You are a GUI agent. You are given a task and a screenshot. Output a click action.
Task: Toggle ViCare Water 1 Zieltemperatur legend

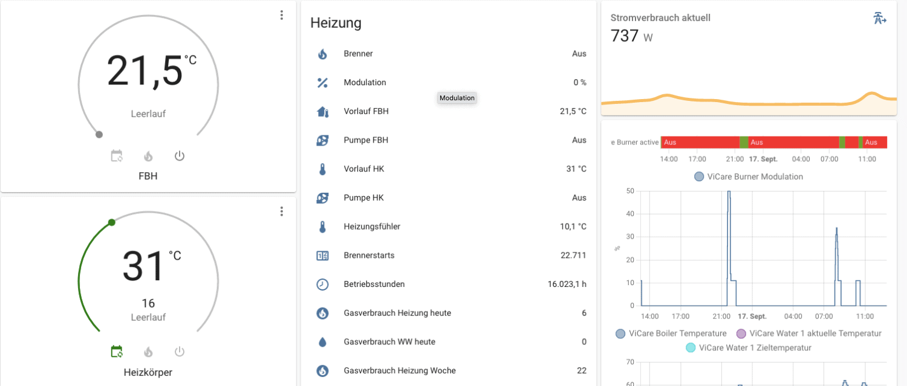coord(749,348)
